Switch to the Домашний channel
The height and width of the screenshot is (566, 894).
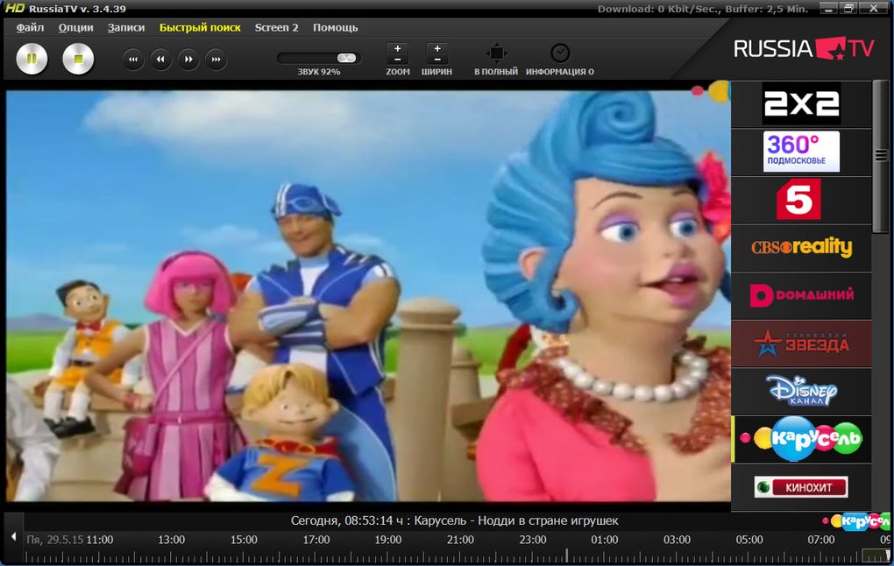801,295
